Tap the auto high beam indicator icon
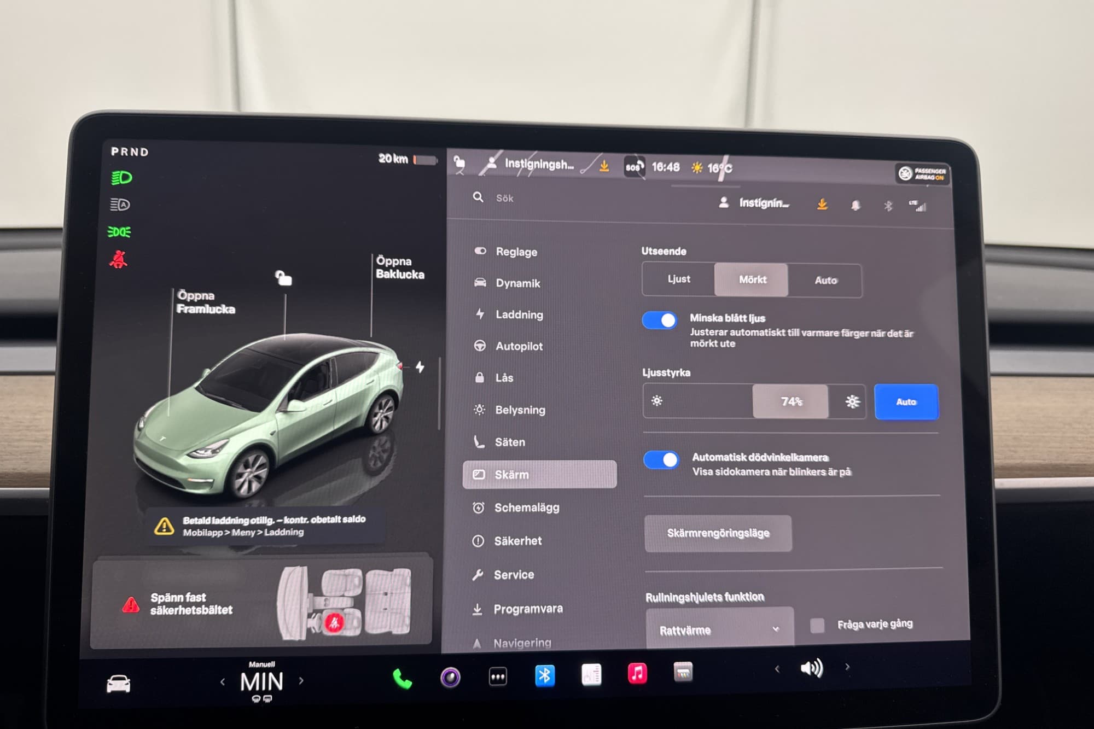The image size is (1094, 729). (x=120, y=205)
